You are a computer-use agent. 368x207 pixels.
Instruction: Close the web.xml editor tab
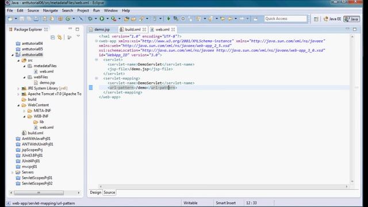click(173, 29)
